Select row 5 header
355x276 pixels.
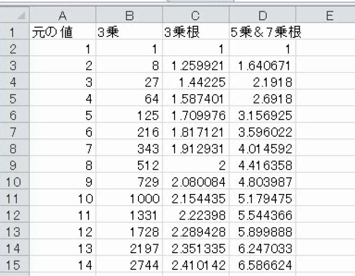coord(15,98)
